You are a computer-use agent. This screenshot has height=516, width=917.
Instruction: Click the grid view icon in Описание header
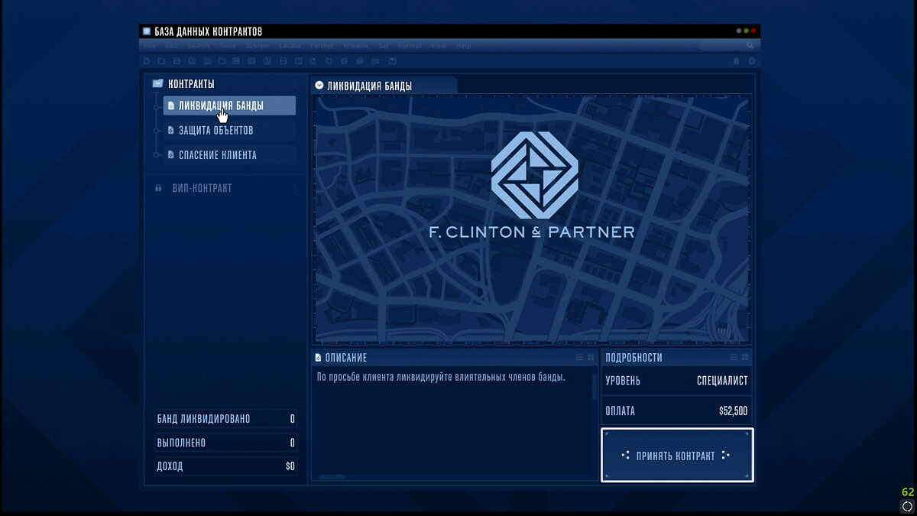click(x=591, y=357)
